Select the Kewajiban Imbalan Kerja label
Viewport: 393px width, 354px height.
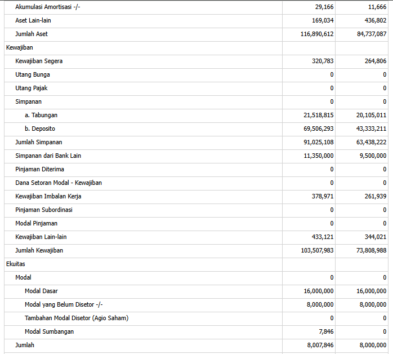click(x=48, y=196)
